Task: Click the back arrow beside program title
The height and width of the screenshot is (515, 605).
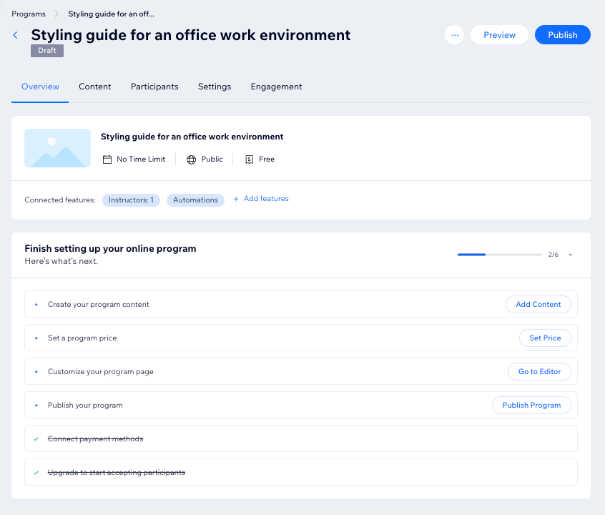Action: [16, 35]
